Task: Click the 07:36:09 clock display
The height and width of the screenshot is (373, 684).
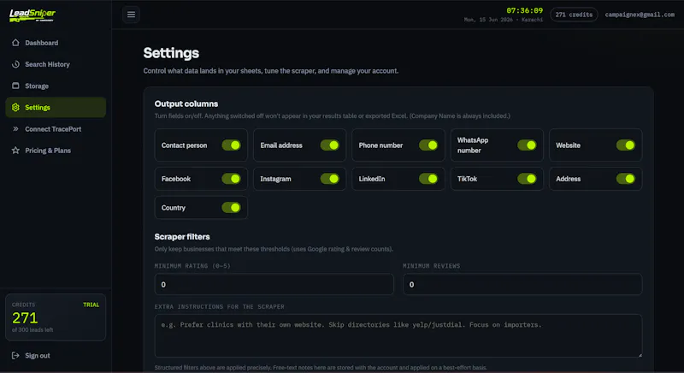Action: 524,10
